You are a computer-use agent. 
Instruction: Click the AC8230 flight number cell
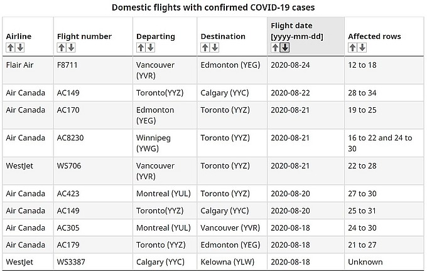tap(72, 138)
